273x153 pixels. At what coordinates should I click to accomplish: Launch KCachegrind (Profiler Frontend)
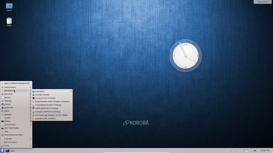tap(52, 105)
